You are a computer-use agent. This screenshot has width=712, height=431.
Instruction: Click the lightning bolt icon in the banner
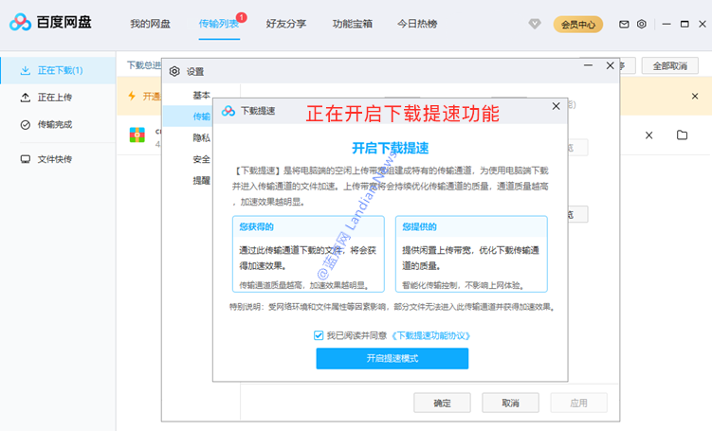click(132, 96)
